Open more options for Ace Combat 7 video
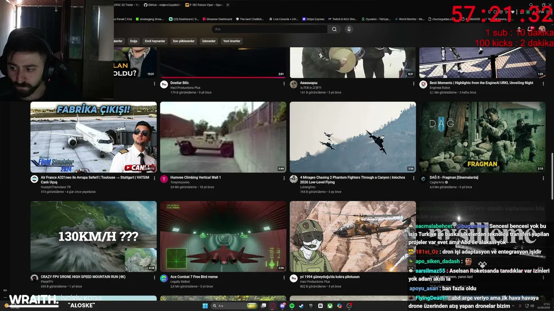Image resolution: width=554 pixels, height=311 pixels. (x=284, y=277)
